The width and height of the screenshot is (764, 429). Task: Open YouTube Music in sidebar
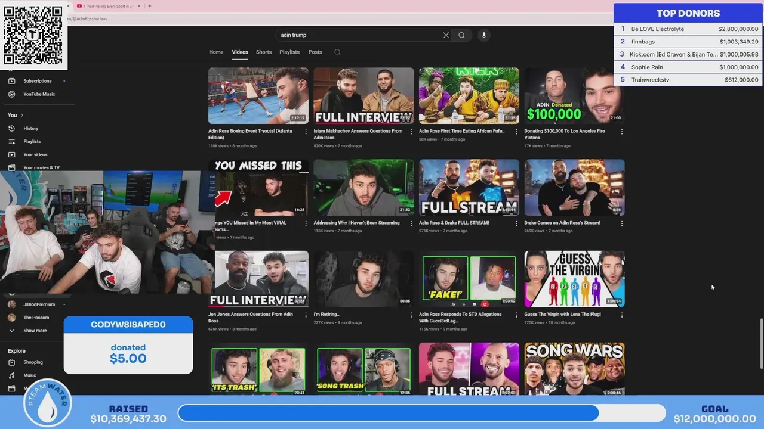click(39, 94)
